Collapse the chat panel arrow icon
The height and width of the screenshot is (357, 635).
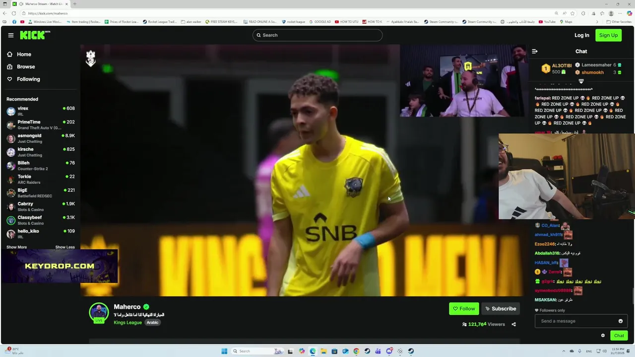point(534,52)
